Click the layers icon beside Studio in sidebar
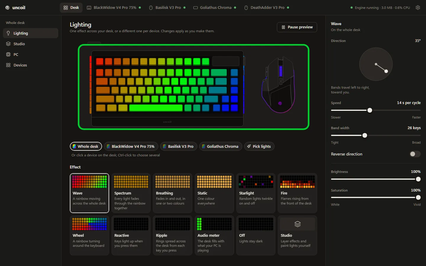The height and width of the screenshot is (266, 426). tap(8, 44)
